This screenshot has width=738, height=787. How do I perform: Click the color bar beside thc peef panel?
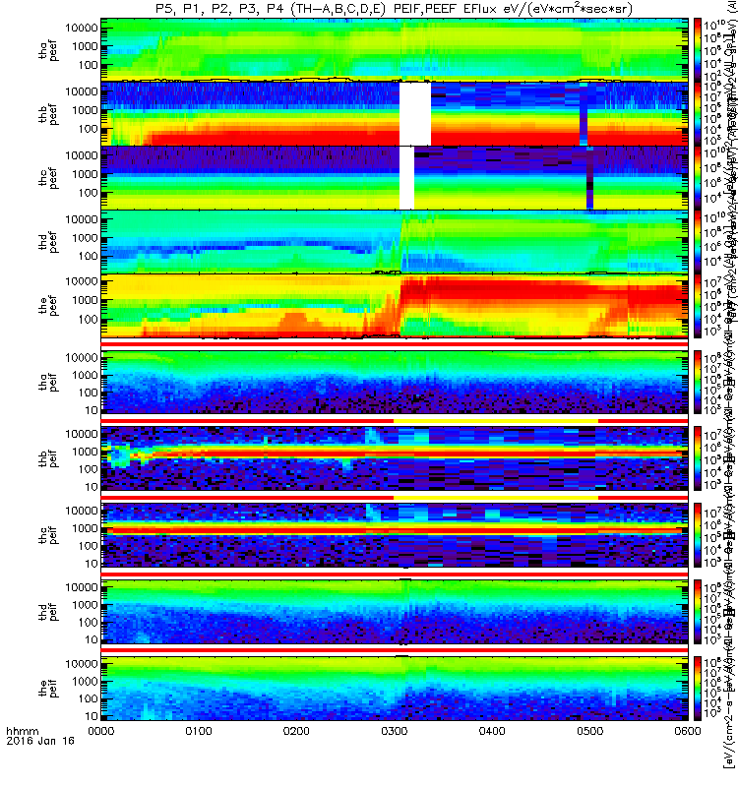(x=698, y=178)
